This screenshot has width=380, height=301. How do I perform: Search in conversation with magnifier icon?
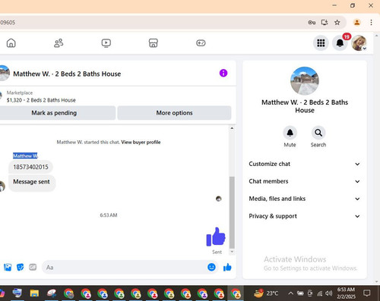coord(318,133)
